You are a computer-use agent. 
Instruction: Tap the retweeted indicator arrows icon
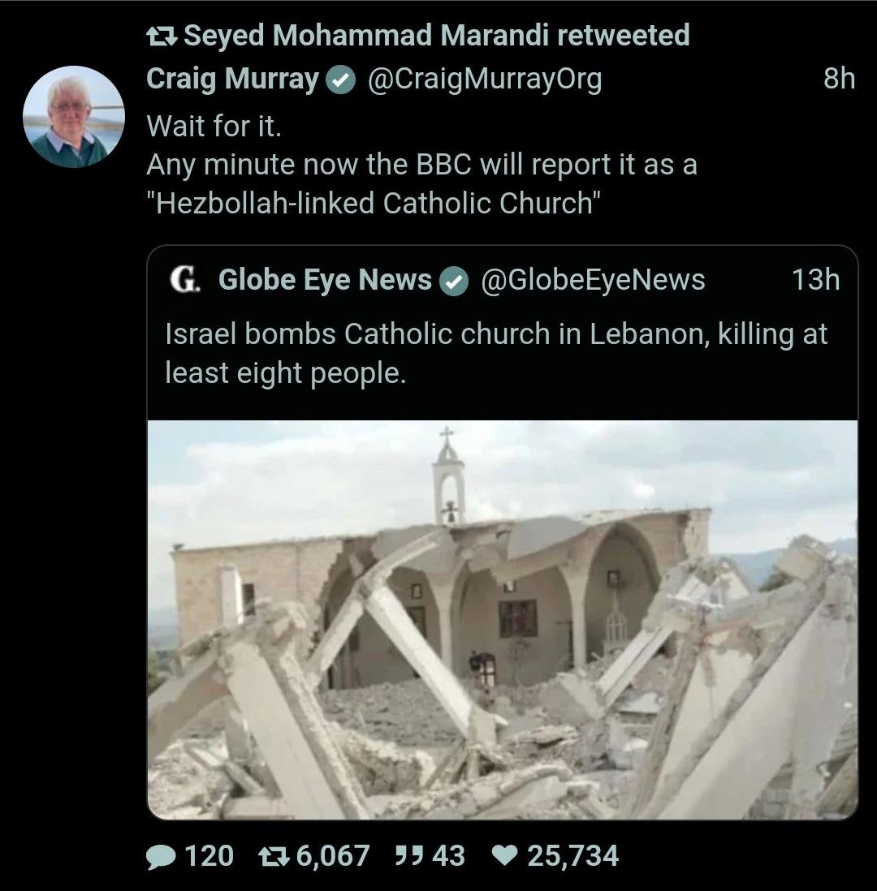tap(162, 36)
